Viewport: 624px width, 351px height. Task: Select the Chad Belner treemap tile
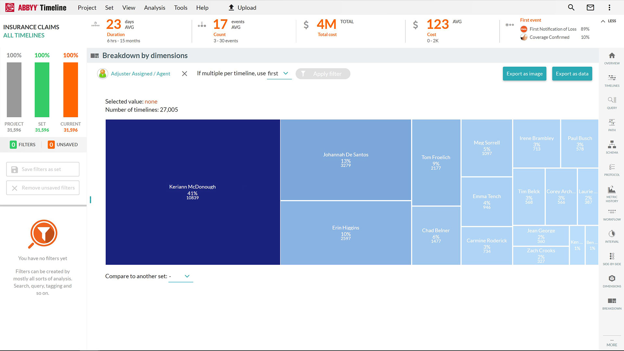click(x=436, y=236)
